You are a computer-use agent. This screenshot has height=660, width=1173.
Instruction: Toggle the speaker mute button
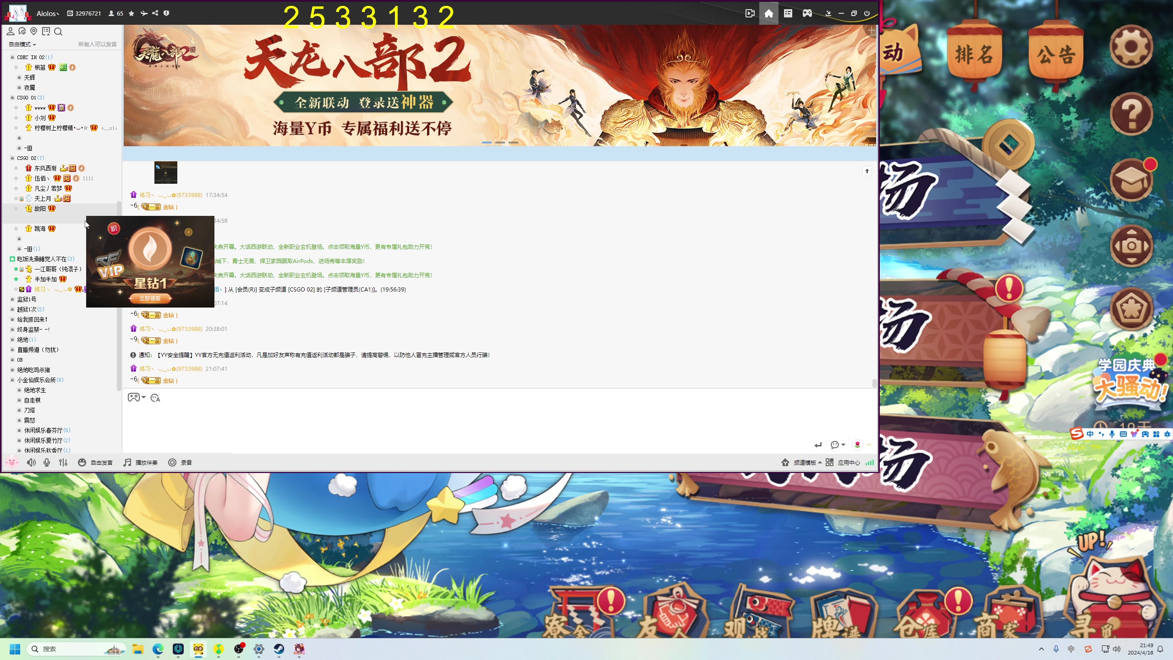[31, 462]
